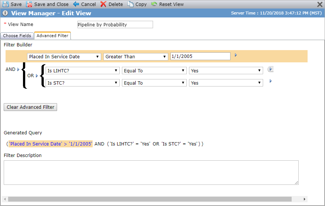The height and width of the screenshot is (206, 325).
Task: Expand the OR group operator arrow
Action: click(x=37, y=76)
